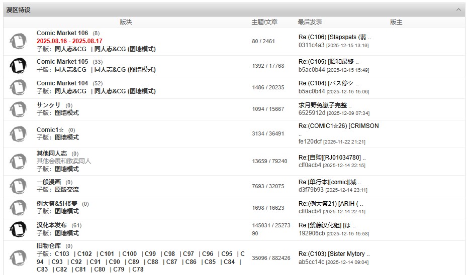This screenshot has width=468, height=275.
Task: Open the Comic Market 106 board
Action: pyautogui.click(x=62, y=33)
